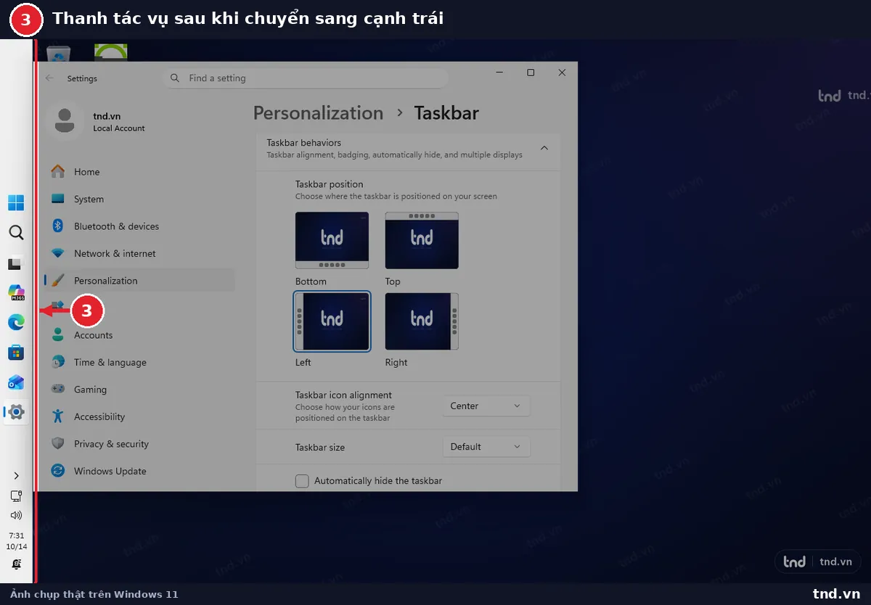
Task: Open the Taskbar icon alignment Center dropdown
Action: (486, 406)
